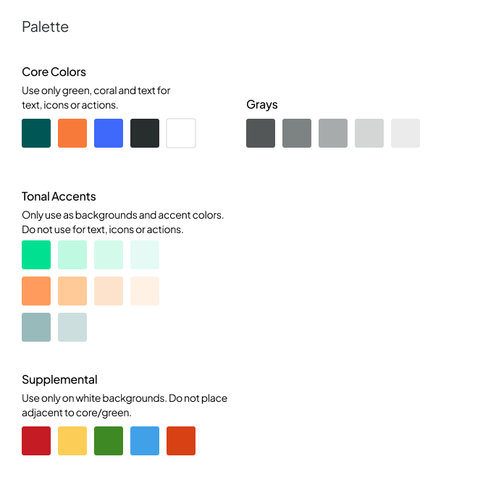Pick the dark green supplemental swatch

(x=109, y=441)
